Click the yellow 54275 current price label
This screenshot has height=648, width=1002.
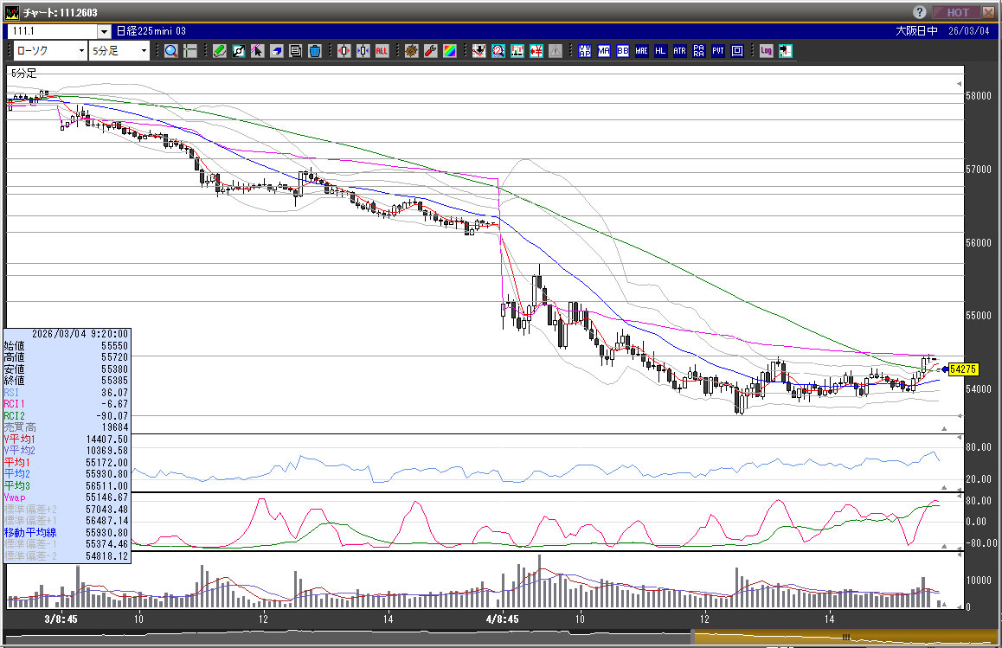(x=963, y=369)
